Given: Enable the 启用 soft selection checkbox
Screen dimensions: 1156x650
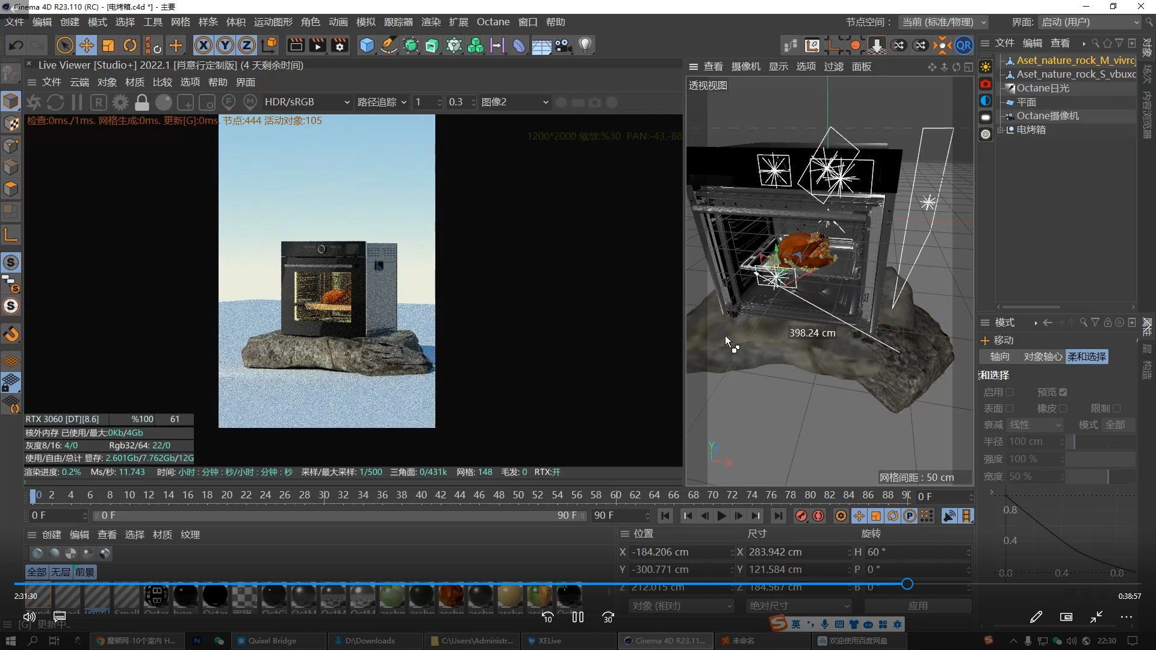Looking at the screenshot, I should (x=1010, y=392).
